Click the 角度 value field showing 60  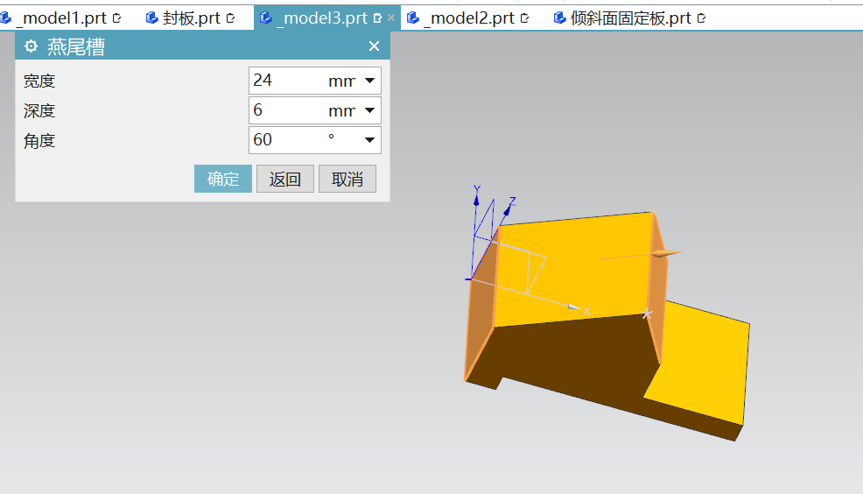pos(284,140)
